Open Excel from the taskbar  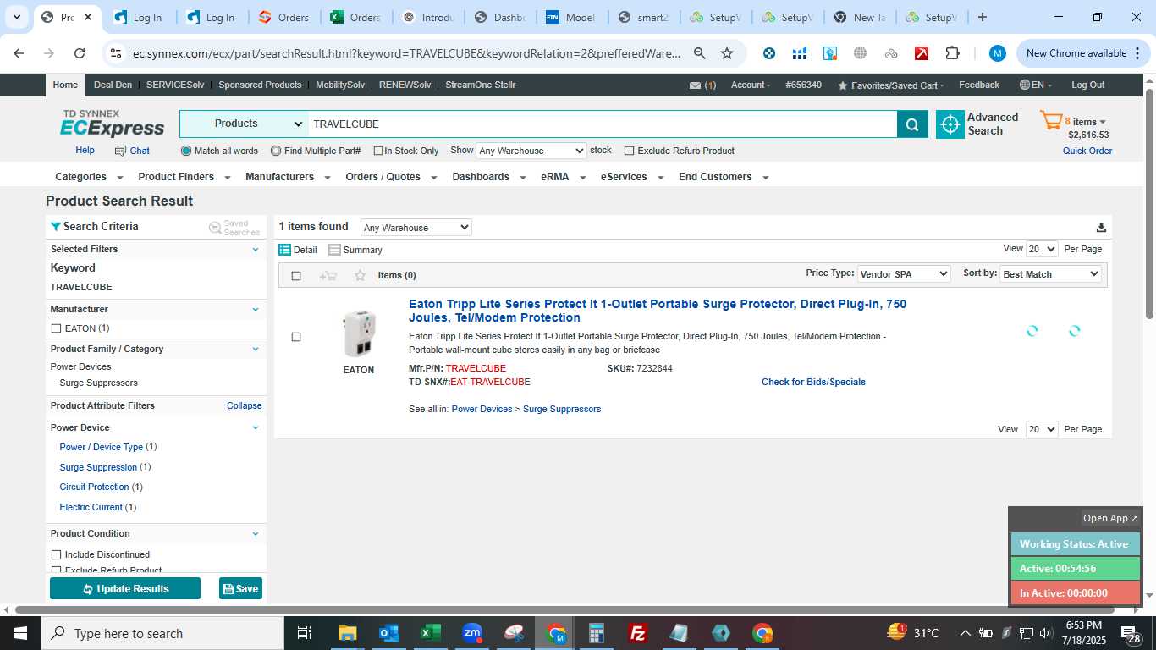430,633
